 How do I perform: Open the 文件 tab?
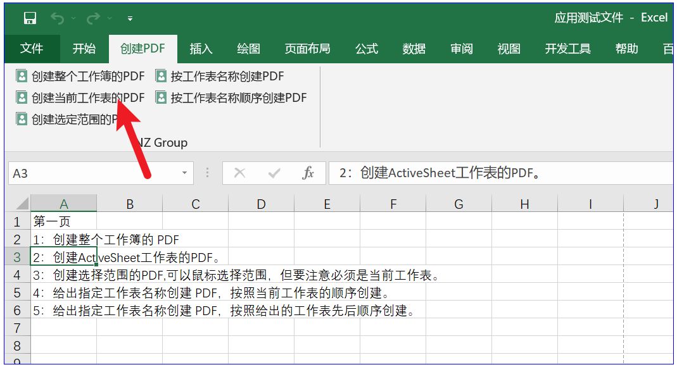point(32,48)
